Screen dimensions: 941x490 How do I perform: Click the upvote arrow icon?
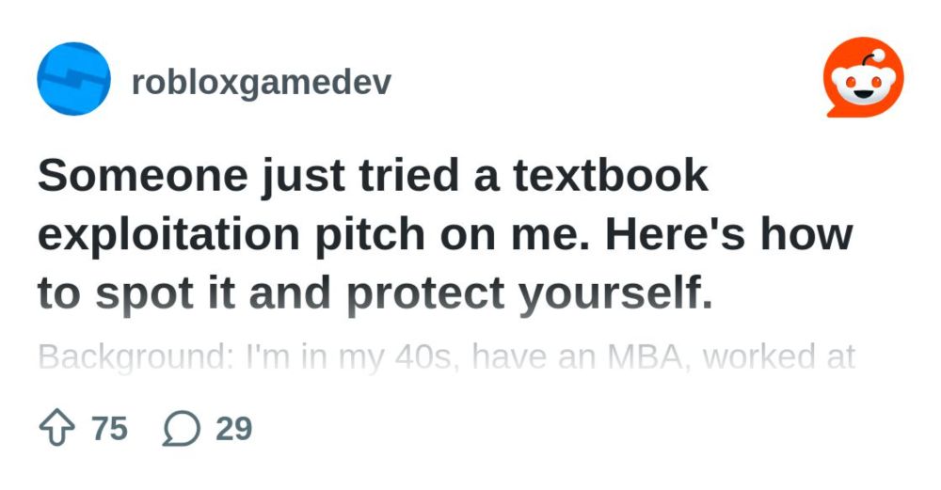pyautogui.click(x=56, y=429)
